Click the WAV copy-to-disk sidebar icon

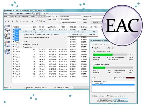(x=7, y=29)
